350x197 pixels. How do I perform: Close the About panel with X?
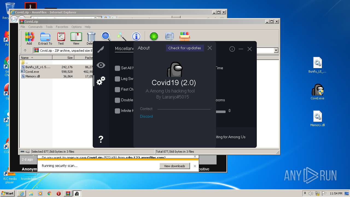coord(210,48)
